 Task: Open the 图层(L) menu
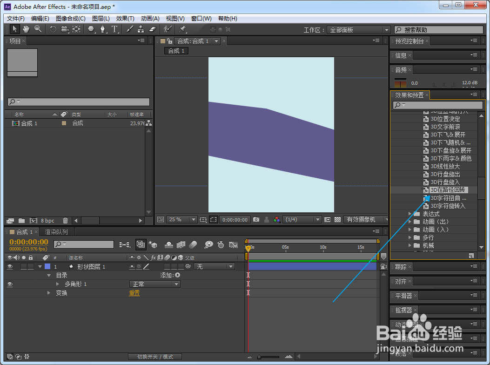pos(101,19)
